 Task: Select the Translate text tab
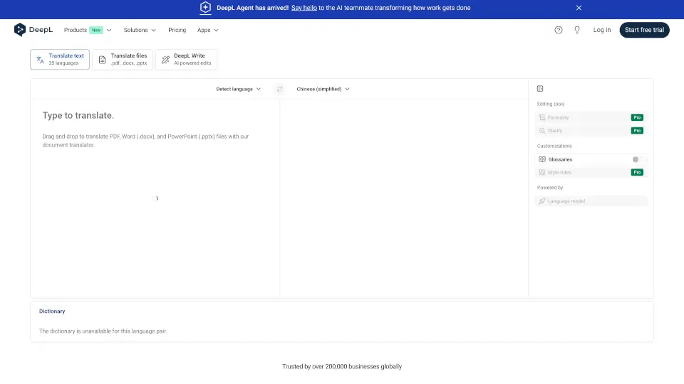[60, 59]
